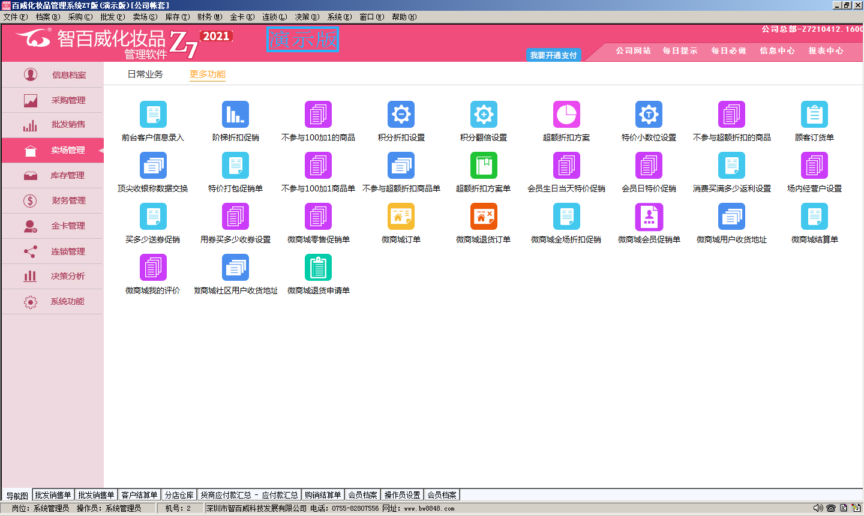This screenshot has width=864, height=516.
Task: Open 档案 menu
Action: click(47, 17)
